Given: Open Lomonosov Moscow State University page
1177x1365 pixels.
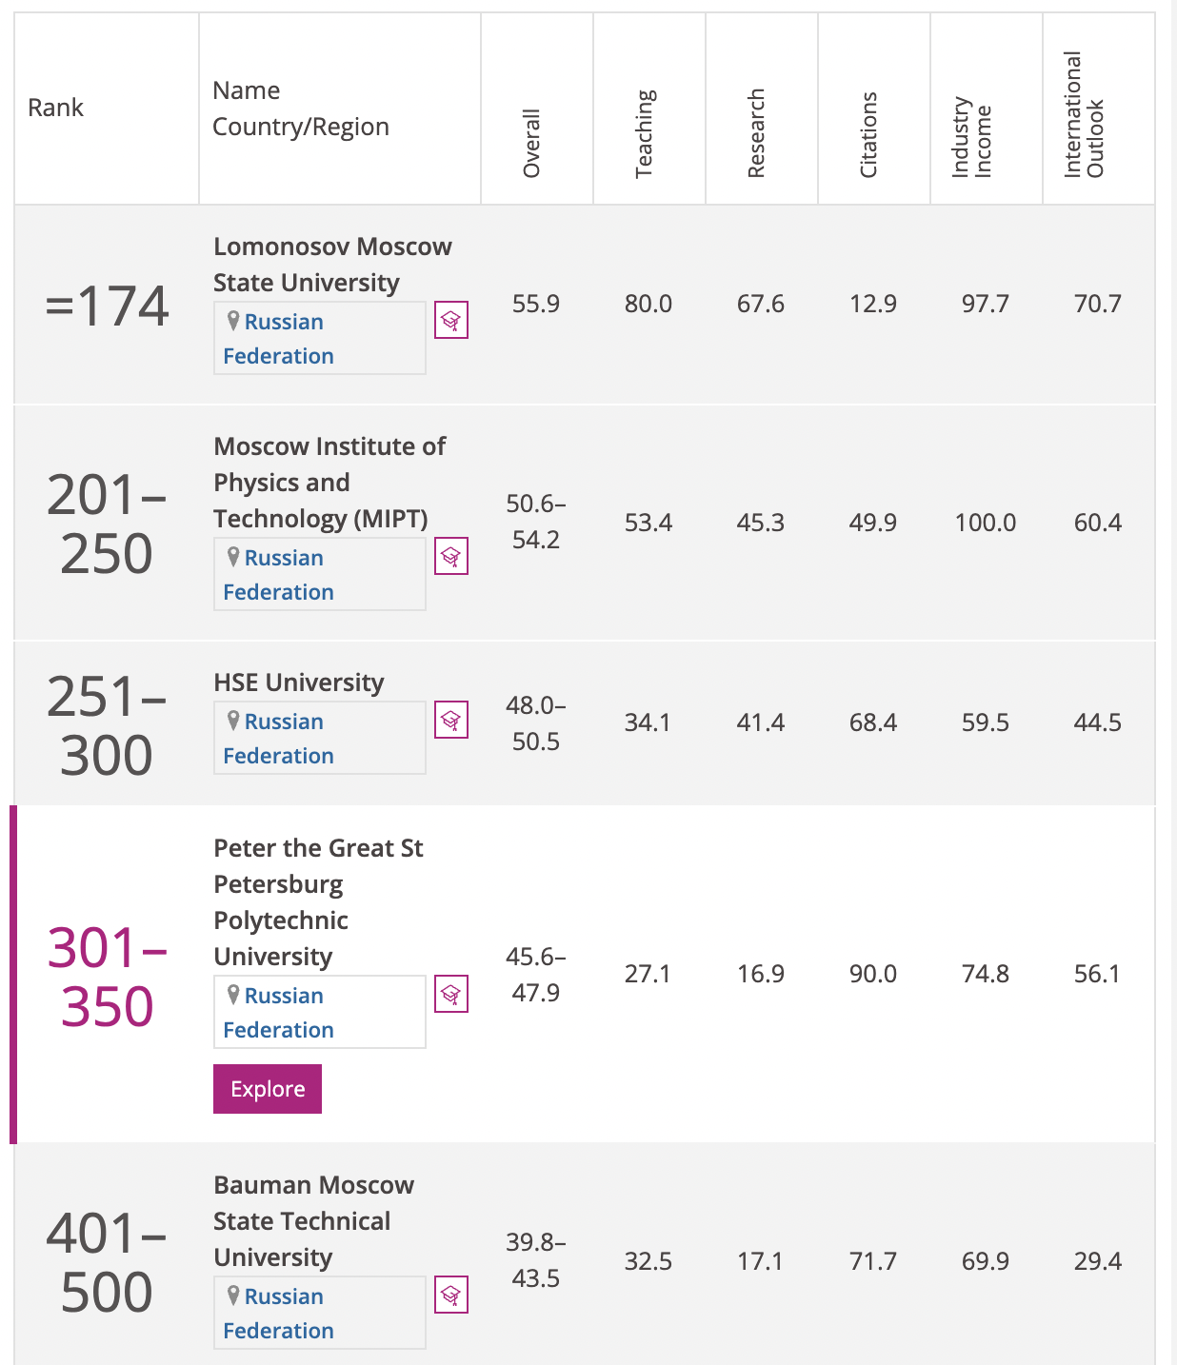Looking at the screenshot, I should tap(331, 265).
